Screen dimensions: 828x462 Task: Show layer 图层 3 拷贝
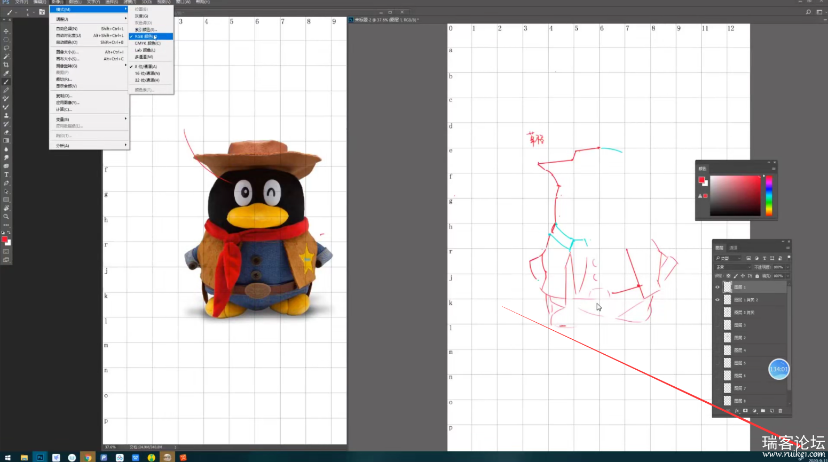coord(717,313)
